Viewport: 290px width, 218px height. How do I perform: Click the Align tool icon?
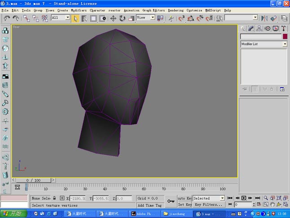[273, 18]
